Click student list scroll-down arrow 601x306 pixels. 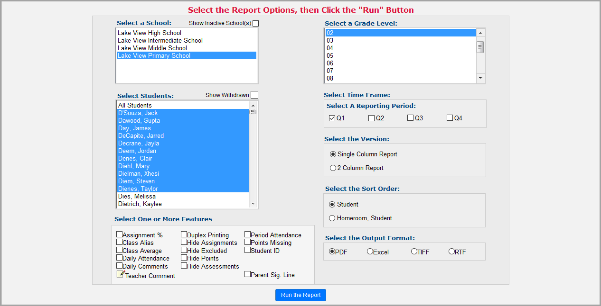pos(253,204)
